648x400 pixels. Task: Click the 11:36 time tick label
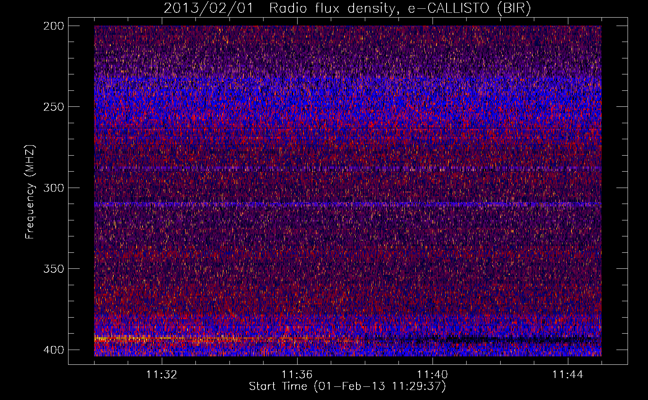(x=297, y=375)
